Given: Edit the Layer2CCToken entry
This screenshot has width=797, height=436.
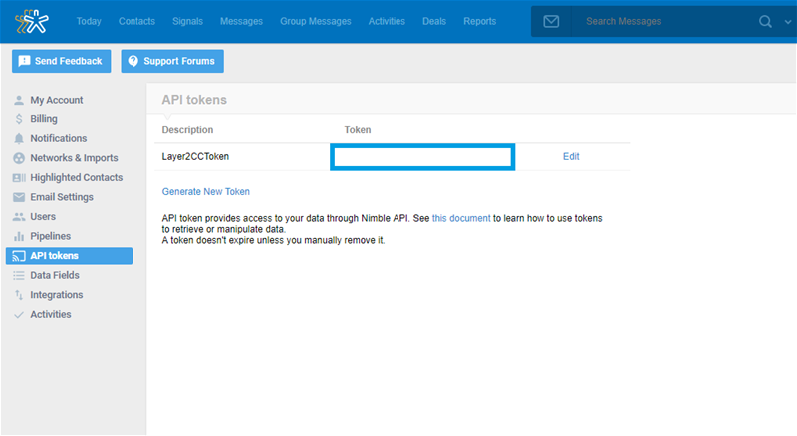Looking at the screenshot, I should (571, 156).
